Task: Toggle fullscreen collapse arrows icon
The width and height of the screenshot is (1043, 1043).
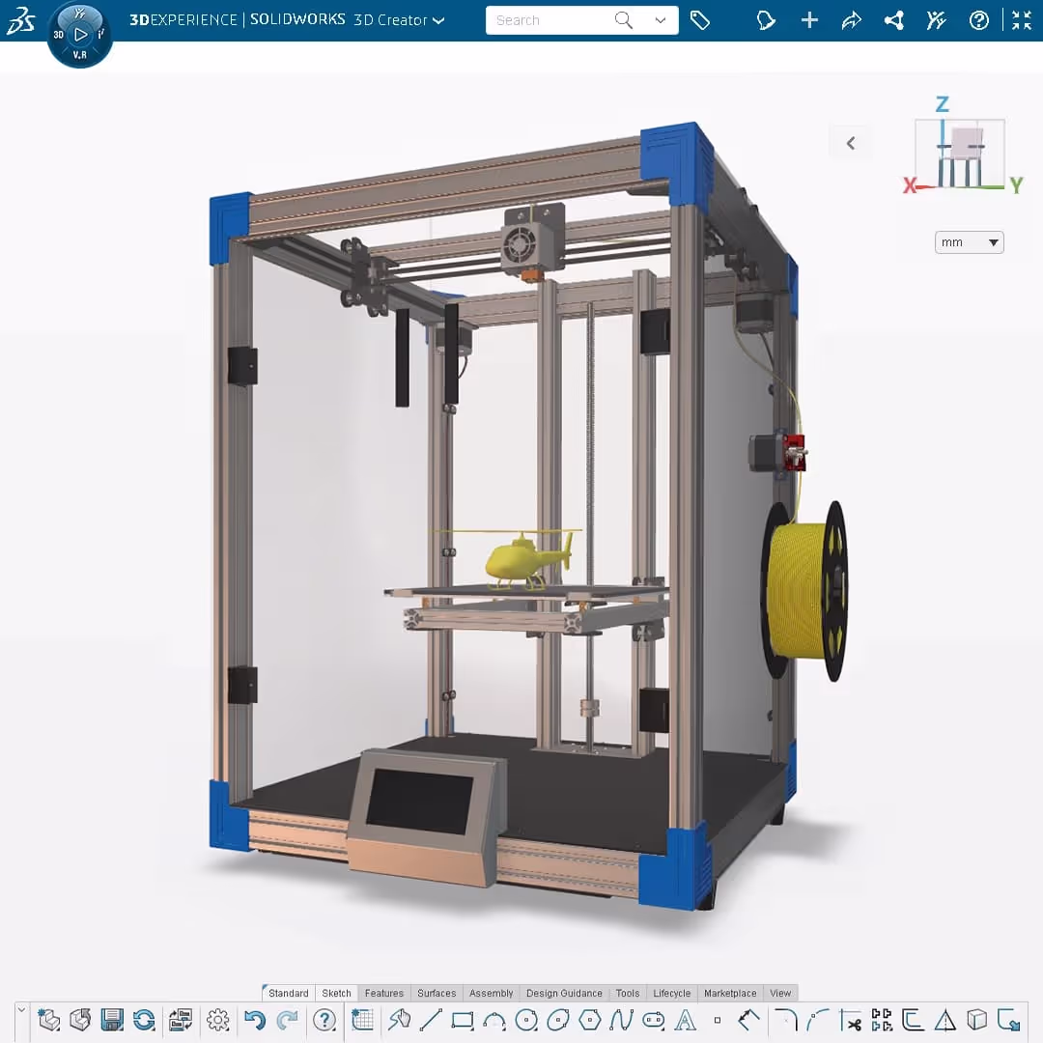Action: click(x=1022, y=20)
